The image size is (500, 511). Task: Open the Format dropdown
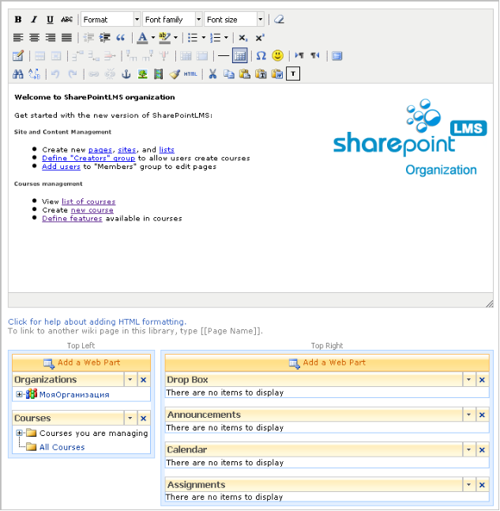(111, 20)
